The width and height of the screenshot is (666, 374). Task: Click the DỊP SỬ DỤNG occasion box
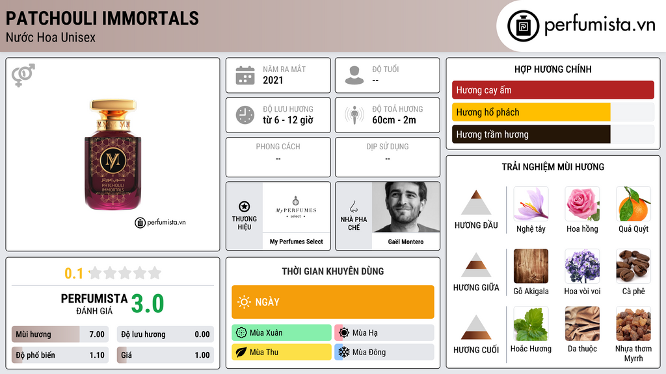click(x=388, y=157)
